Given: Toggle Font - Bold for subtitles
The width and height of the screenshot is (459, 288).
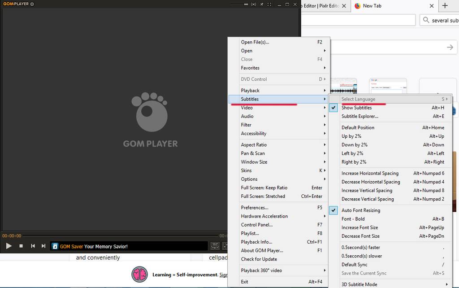Looking at the screenshot, I should pos(390,219).
